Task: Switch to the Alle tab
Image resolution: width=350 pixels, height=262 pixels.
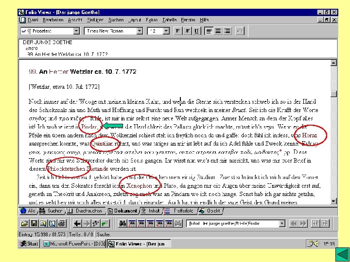Action: 28,211
